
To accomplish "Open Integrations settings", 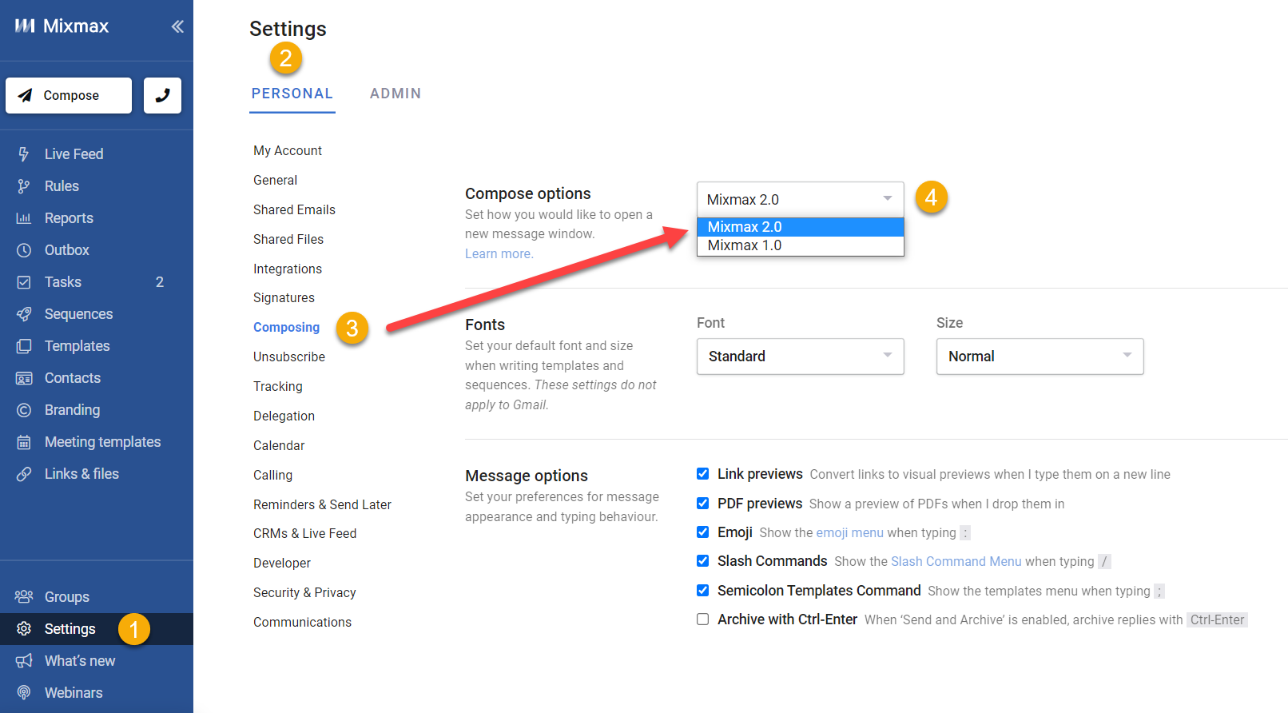I will click(288, 269).
